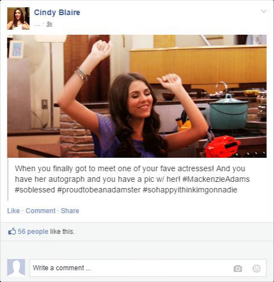Open Cindy Blaire's profile picture

coord(18,18)
